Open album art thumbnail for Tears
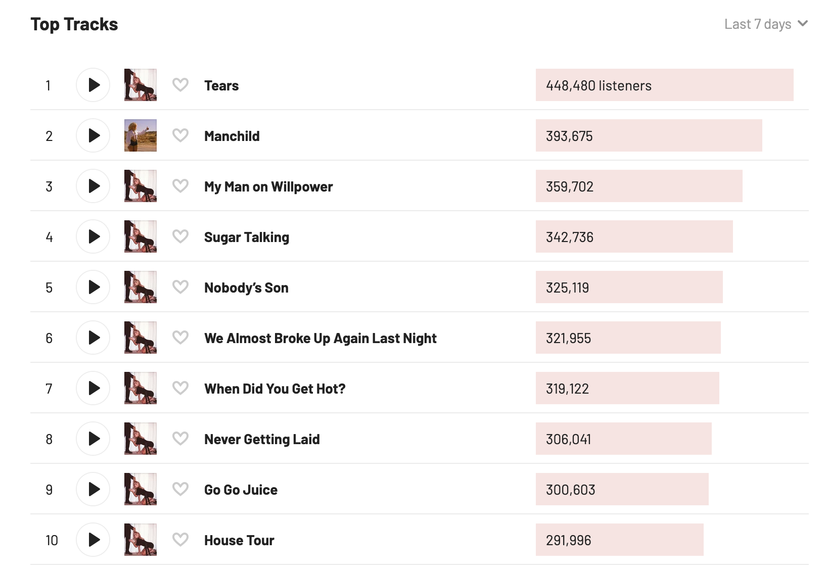827x574 pixels. (x=141, y=85)
